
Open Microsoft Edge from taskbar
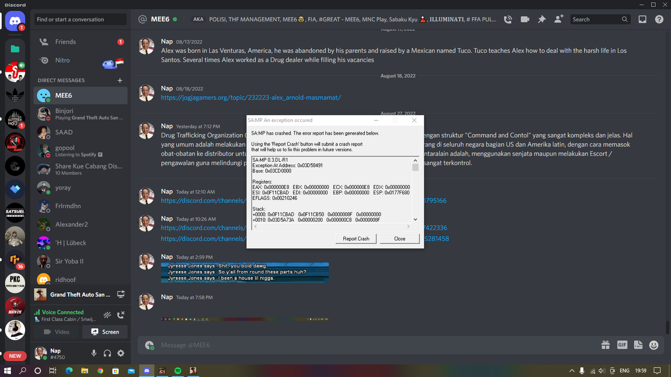[x=69, y=371]
